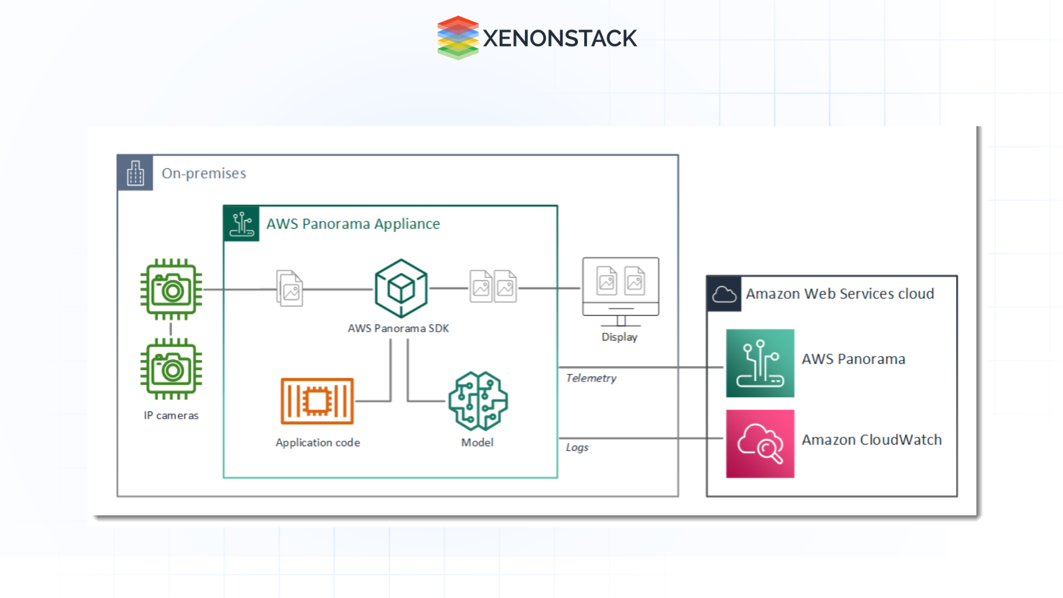Select the AWS Panorama SDK cube icon

coord(400,288)
